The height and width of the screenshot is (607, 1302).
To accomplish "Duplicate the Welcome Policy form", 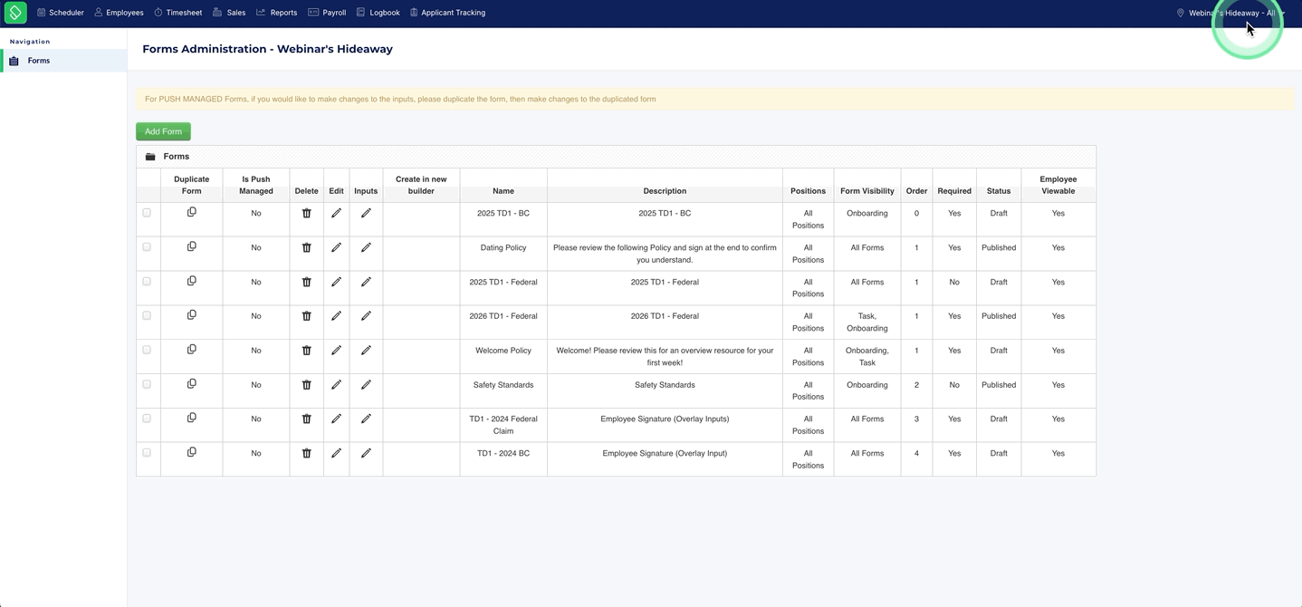I will point(191,350).
